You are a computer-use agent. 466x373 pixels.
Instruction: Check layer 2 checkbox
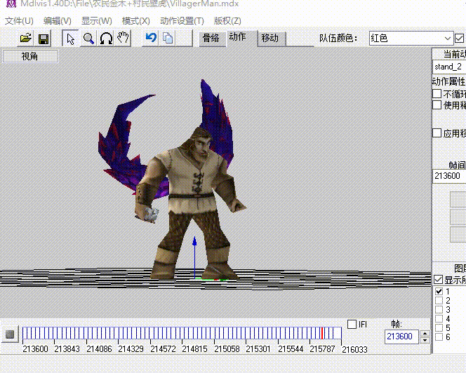(439, 300)
